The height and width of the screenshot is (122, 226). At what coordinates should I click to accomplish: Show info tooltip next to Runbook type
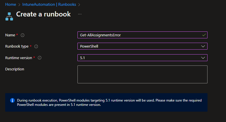(36, 46)
